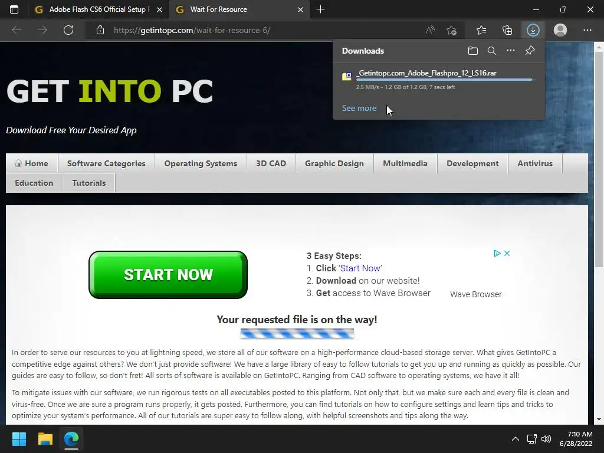The image size is (604, 453).
Task: Reload the page with the refresh icon
Action: click(x=68, y=30)
